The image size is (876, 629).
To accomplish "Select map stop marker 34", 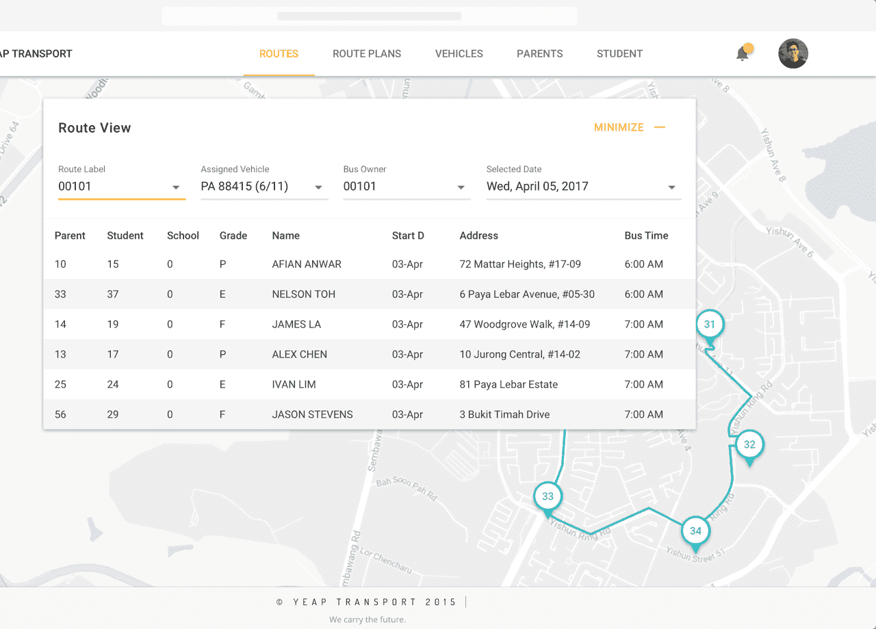I will point(695,531).
